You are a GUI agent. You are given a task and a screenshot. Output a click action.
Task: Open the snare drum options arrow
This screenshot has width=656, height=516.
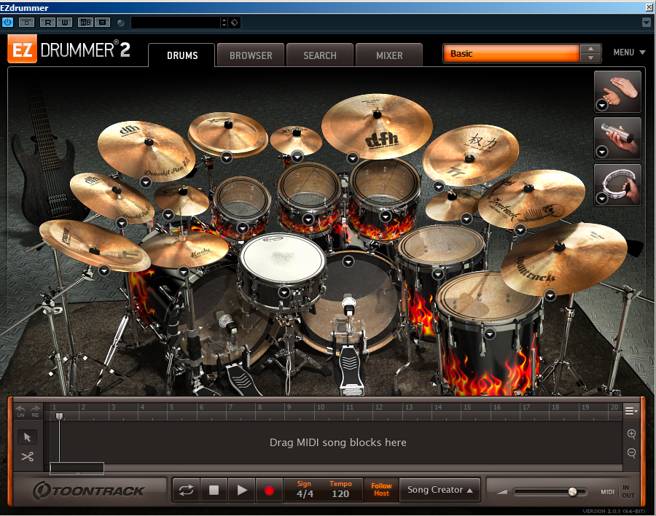click(x=284, y=292)
